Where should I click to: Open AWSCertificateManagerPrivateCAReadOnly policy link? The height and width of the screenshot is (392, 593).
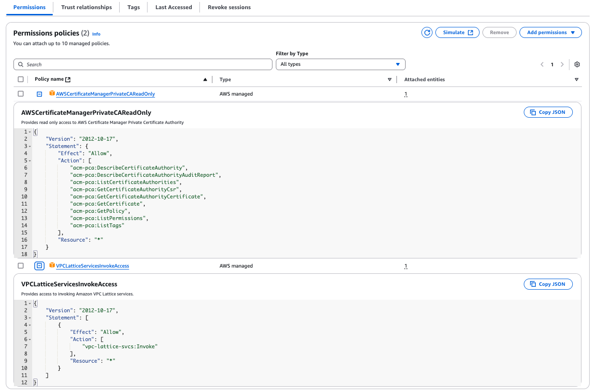(105, 94)
